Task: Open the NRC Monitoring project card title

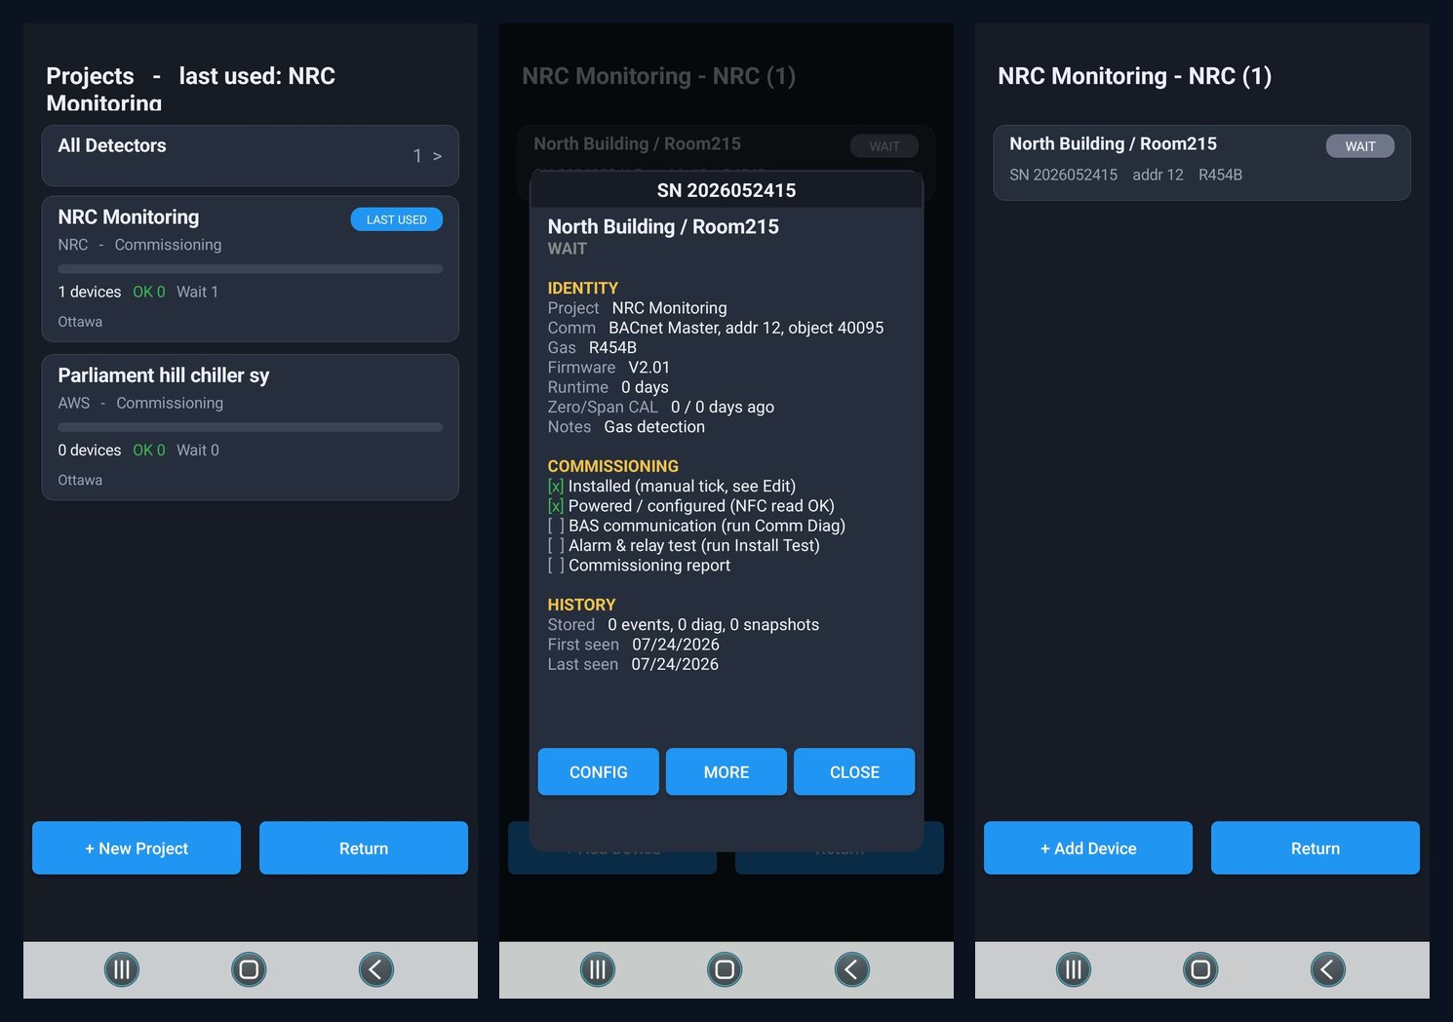Action: pos(129,216)
